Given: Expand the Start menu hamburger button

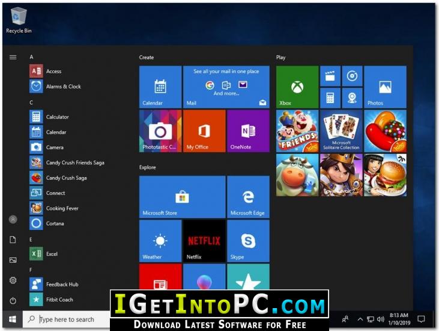Looking at the screenshot, I should pos(13,58).
